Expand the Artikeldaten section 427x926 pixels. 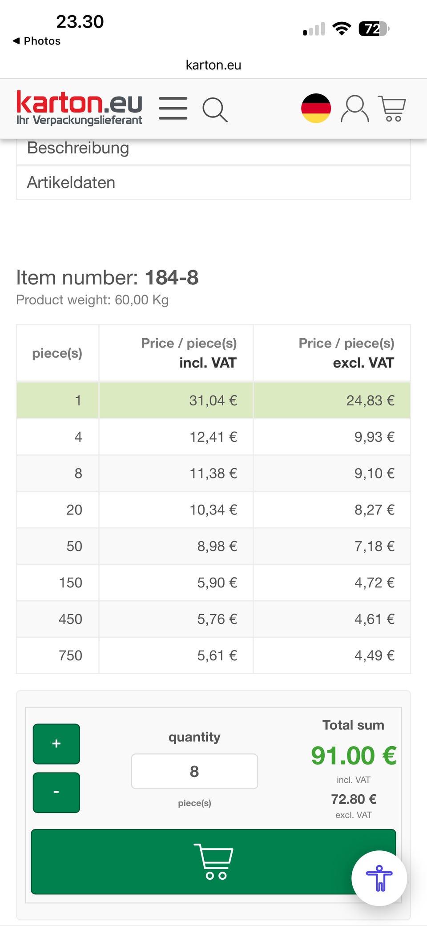point(213,183)
